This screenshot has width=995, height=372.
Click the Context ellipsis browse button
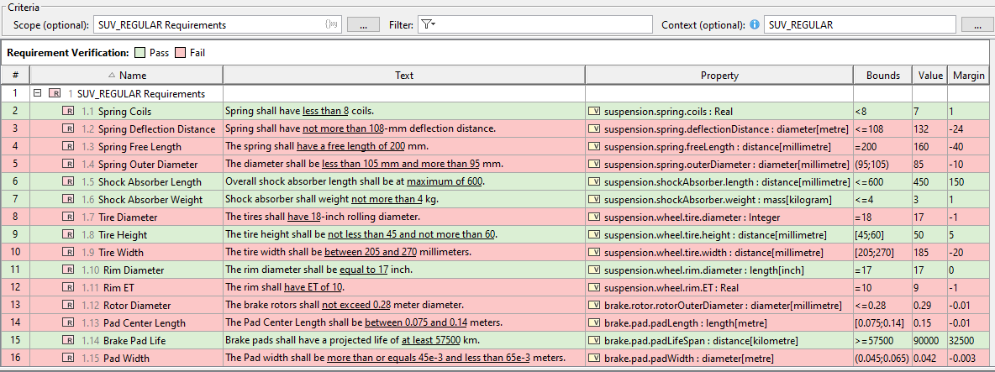click(978, 25)
